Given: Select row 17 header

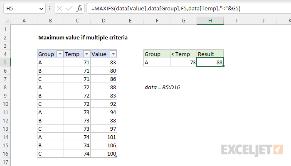Looking at the screenshot, I should [5, 162].
